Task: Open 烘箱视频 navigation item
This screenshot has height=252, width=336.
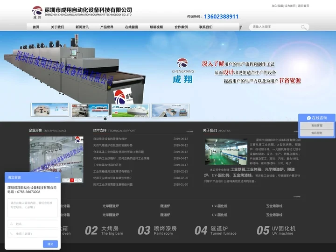Action: (156, 27)
